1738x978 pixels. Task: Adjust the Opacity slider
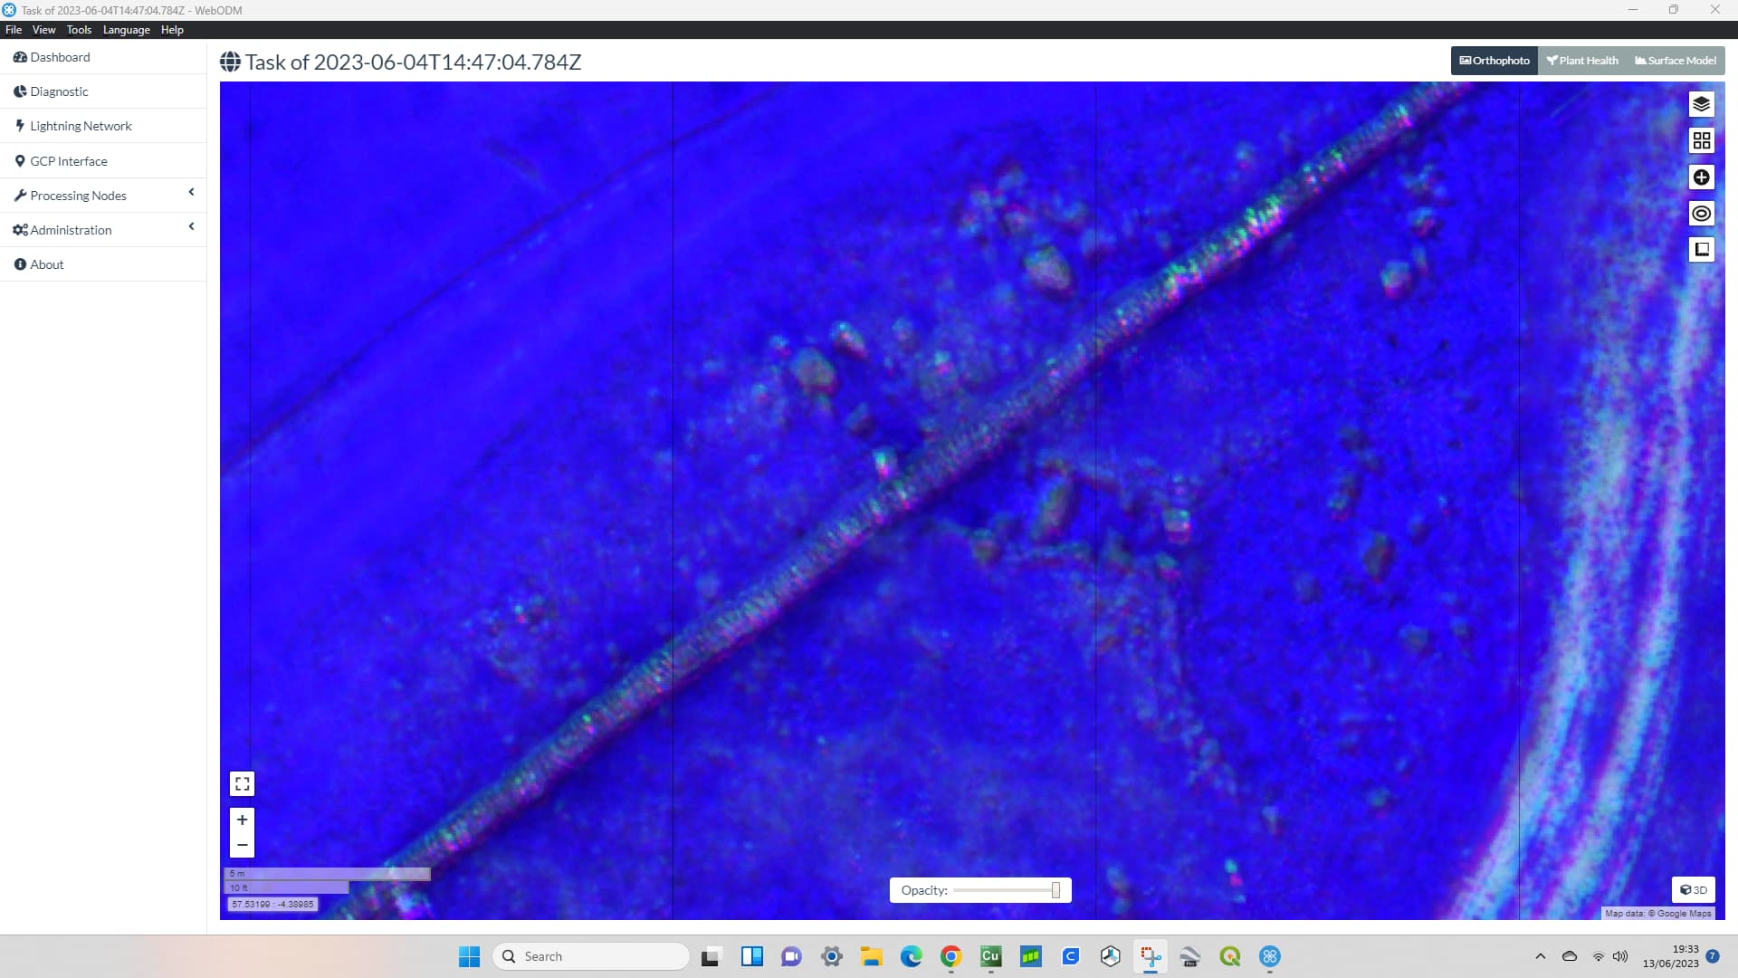point(1055,890)
